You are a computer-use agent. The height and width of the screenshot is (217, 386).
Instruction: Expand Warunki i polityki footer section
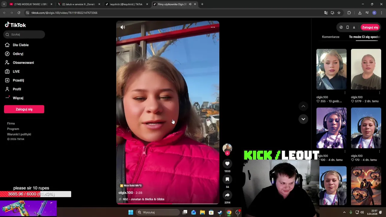click(x=19, y=134)
